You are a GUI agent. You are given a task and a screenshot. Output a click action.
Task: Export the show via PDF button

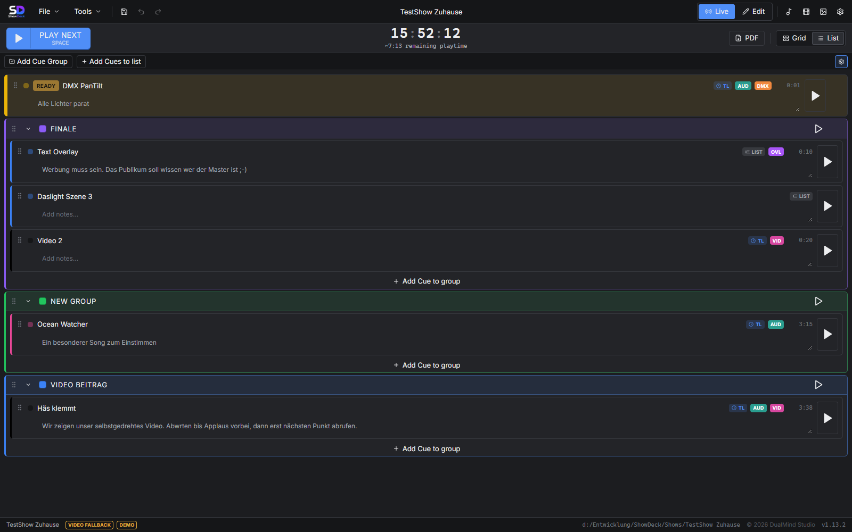click(747, 38)
